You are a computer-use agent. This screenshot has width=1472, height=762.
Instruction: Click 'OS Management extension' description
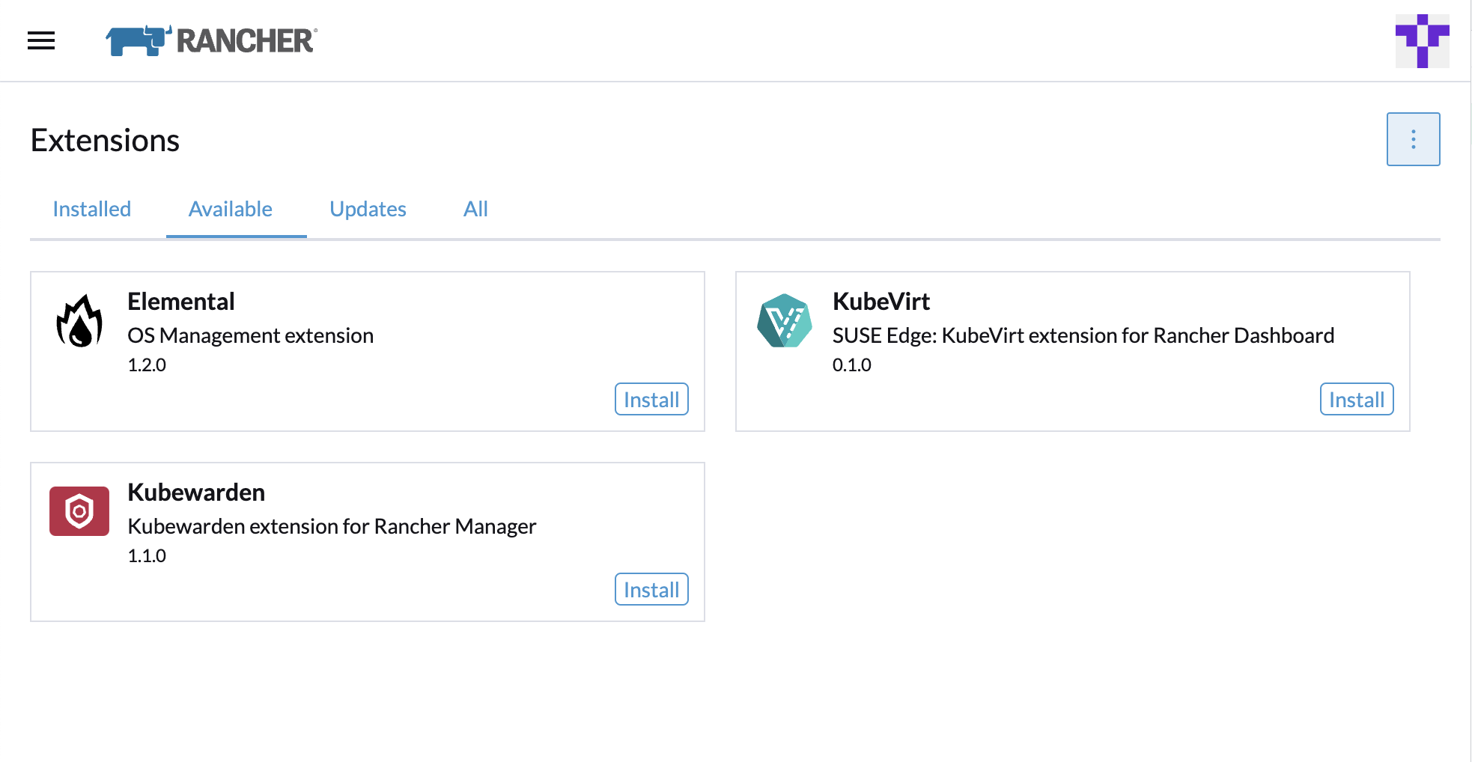click(x=250, y=335)
